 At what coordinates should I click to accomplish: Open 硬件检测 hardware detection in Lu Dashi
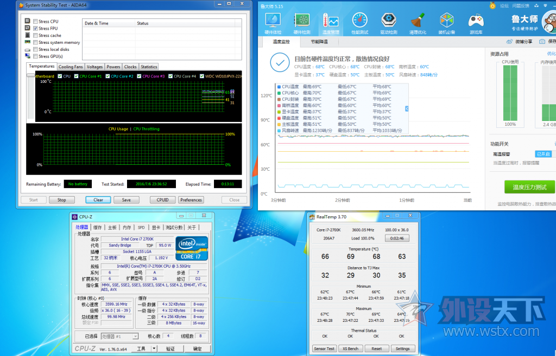(302, 24)
